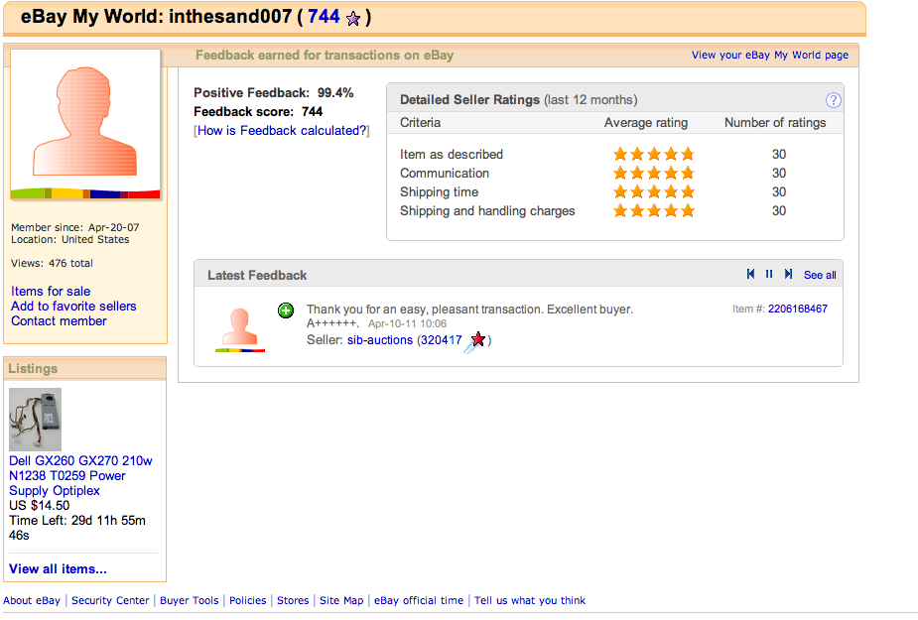
Task: Click the US $14.50 price
Action: click(x=40, y=505)
